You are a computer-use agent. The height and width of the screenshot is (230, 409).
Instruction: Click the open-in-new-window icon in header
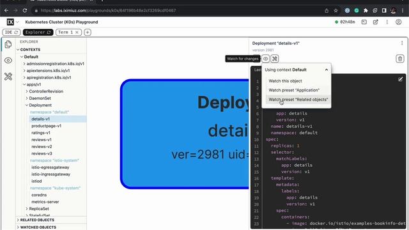pyautogui.click(x=376, y=22)
